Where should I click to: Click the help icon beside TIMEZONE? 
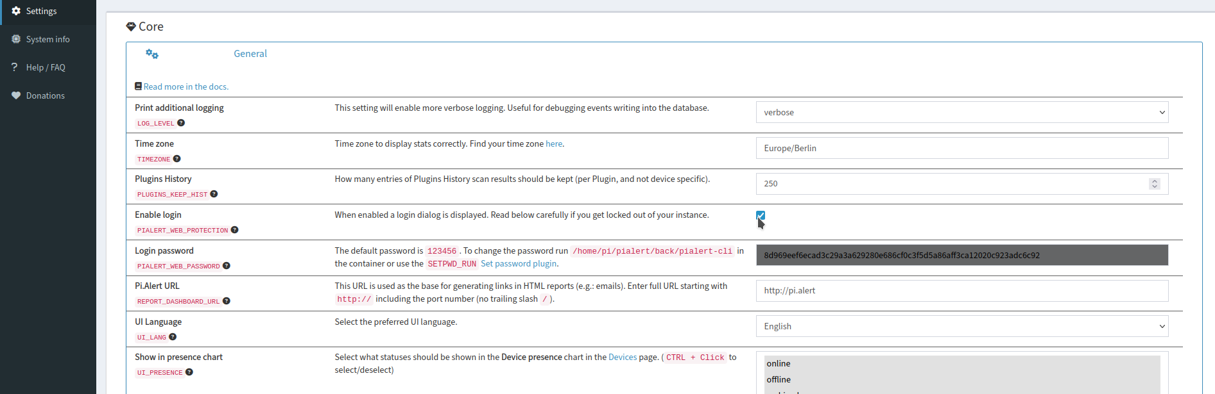pyautogui.click(x=177, y=159)
